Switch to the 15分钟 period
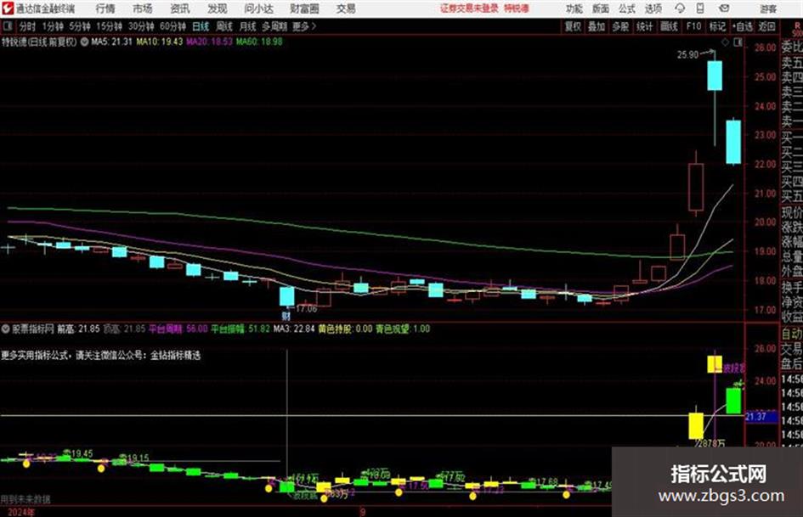Image resolution: width=803 pixels, height=517 pixels. (x=110, y=26)
